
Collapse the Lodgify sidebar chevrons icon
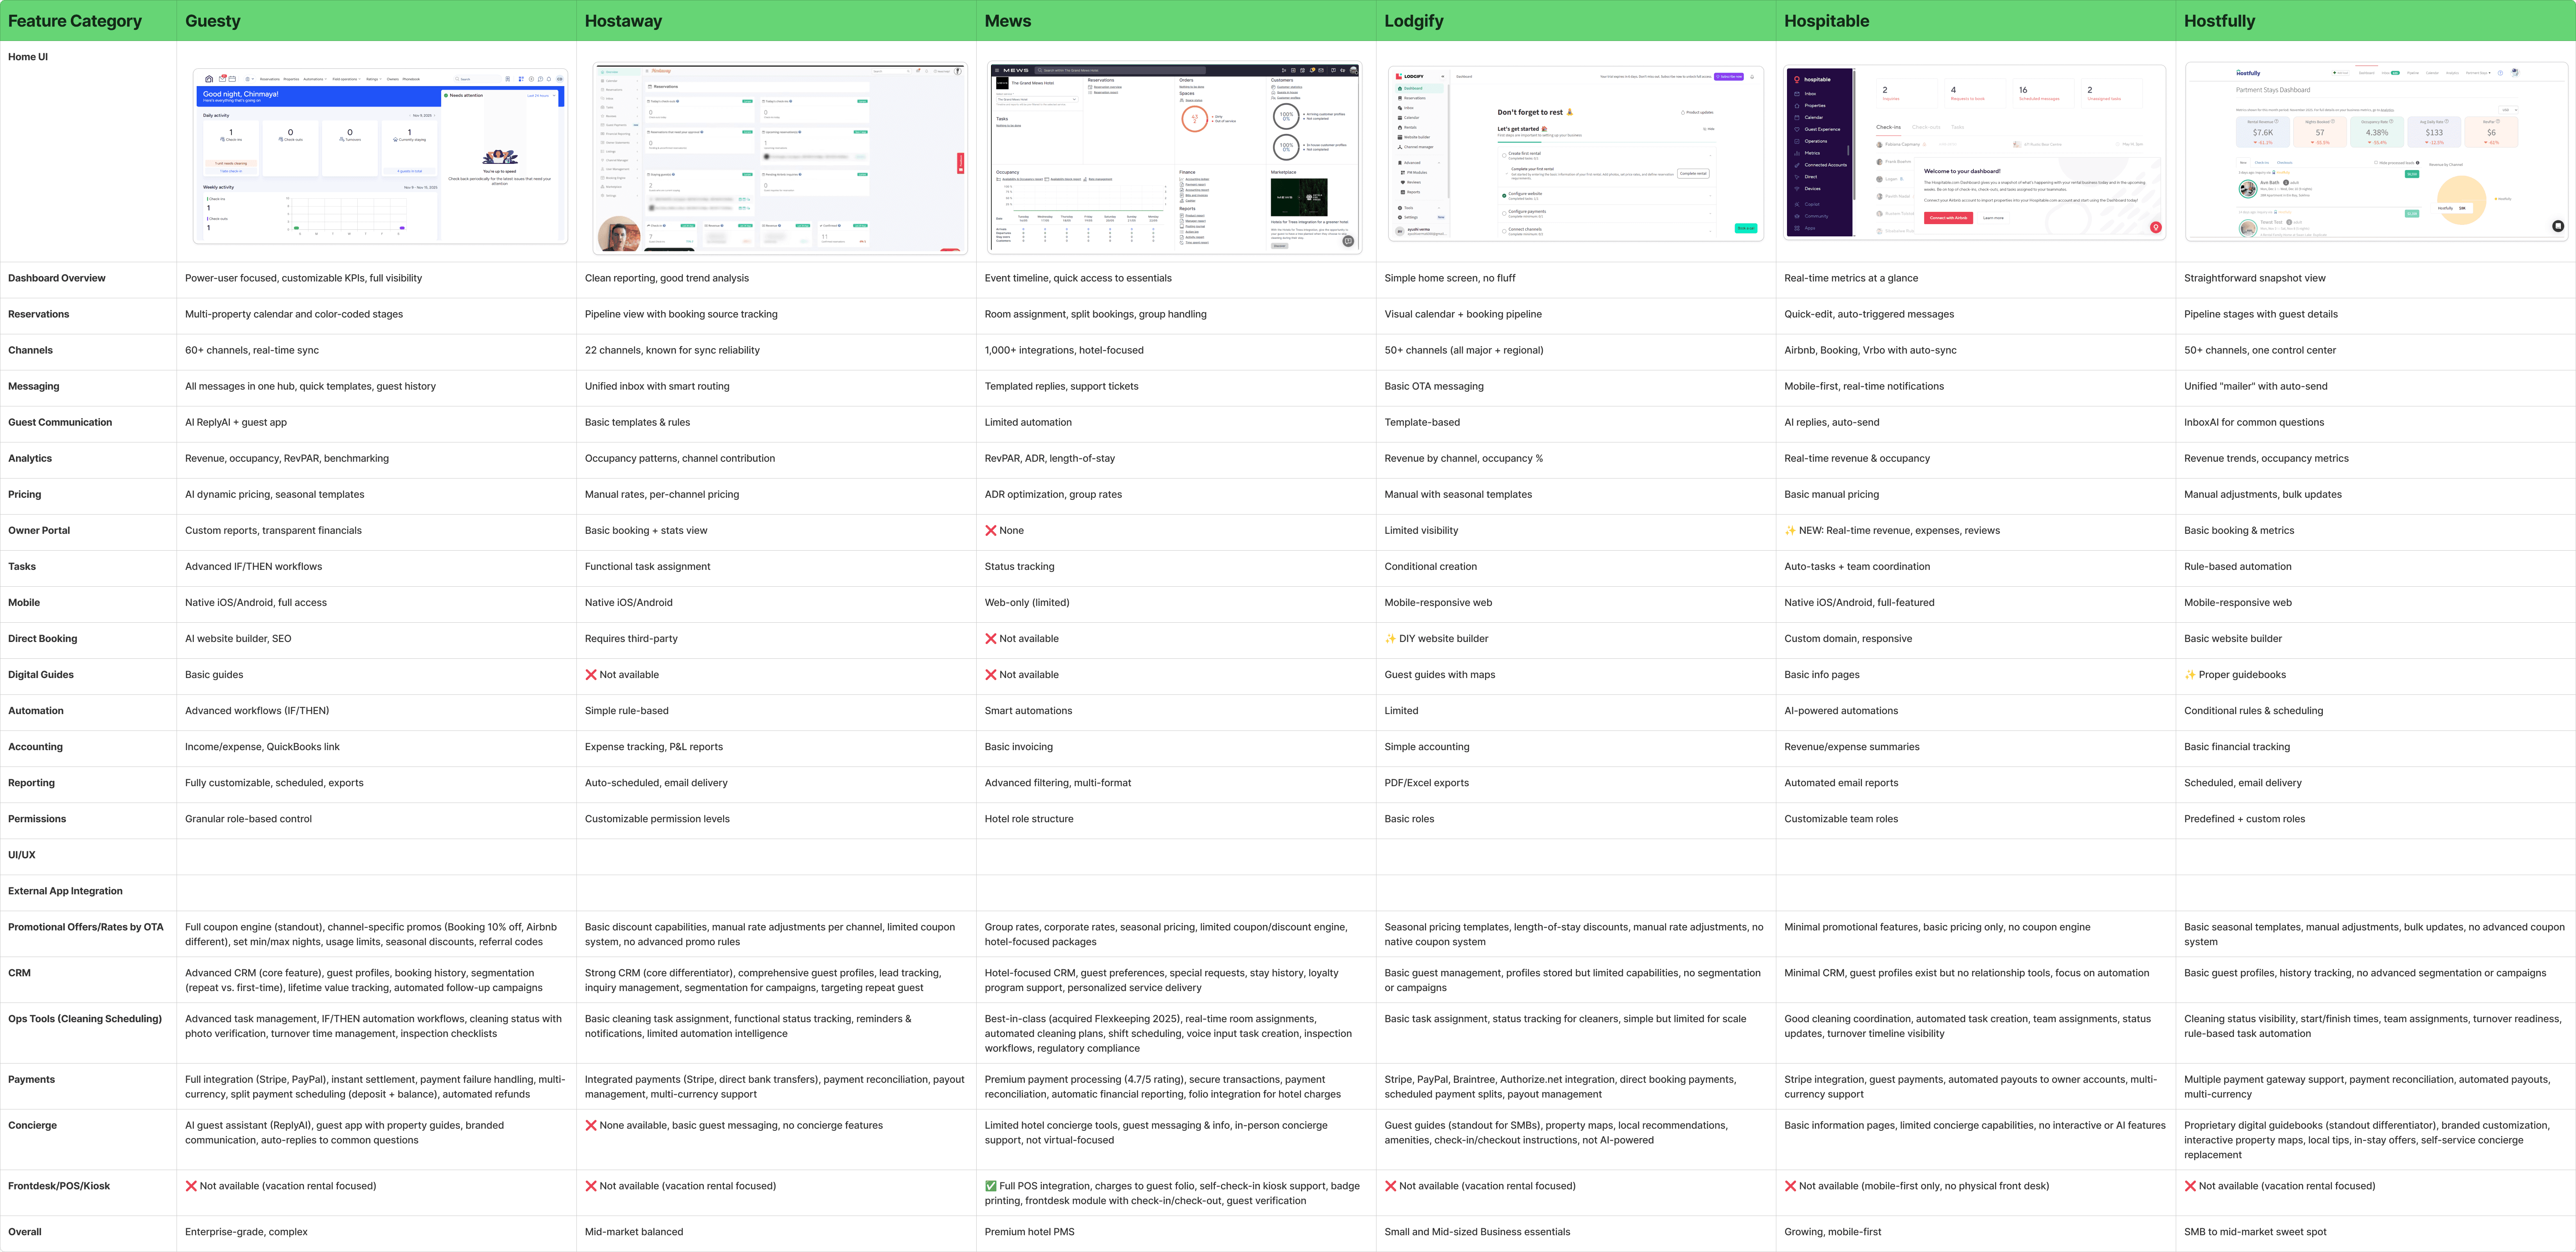click(1443, 77)
